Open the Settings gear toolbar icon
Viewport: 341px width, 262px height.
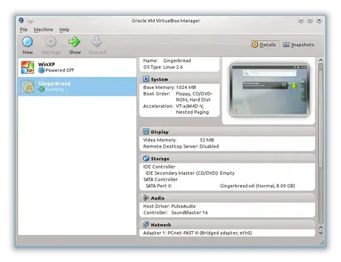tap(51, 42)
